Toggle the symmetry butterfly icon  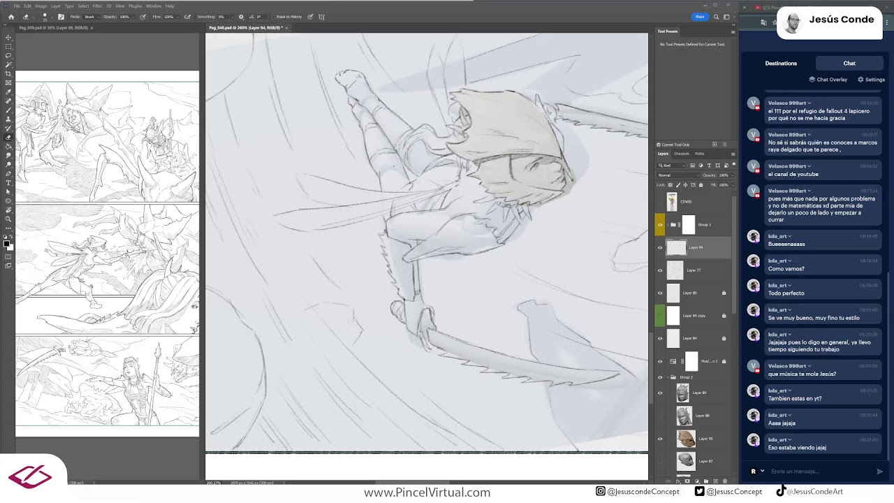tap(321, 17)
